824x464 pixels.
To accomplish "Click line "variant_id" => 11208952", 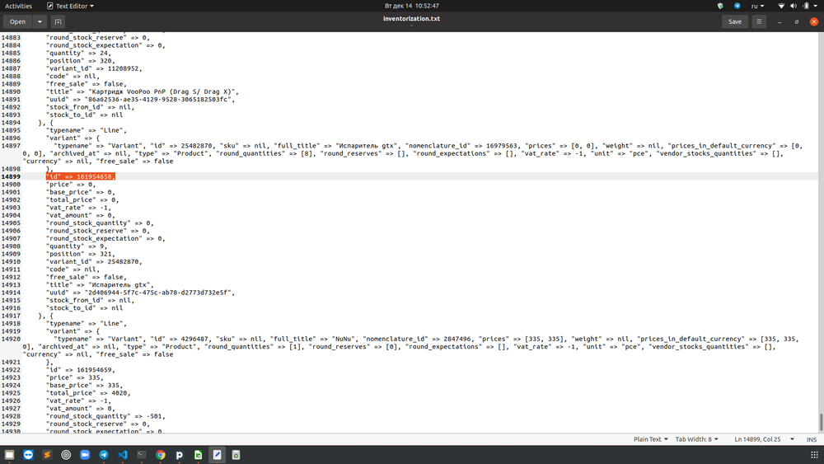I will (x=94, y=68).
